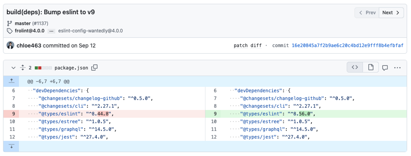The image size is (411, 156).
Task: Switch to rich file view
Action: (x=371, y=67)
